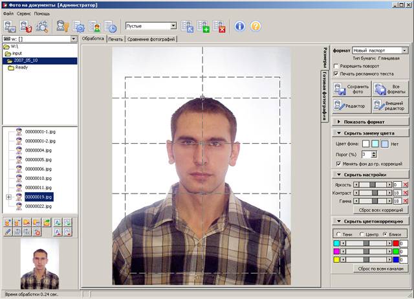Click the user with key toolbar icon

62,27
